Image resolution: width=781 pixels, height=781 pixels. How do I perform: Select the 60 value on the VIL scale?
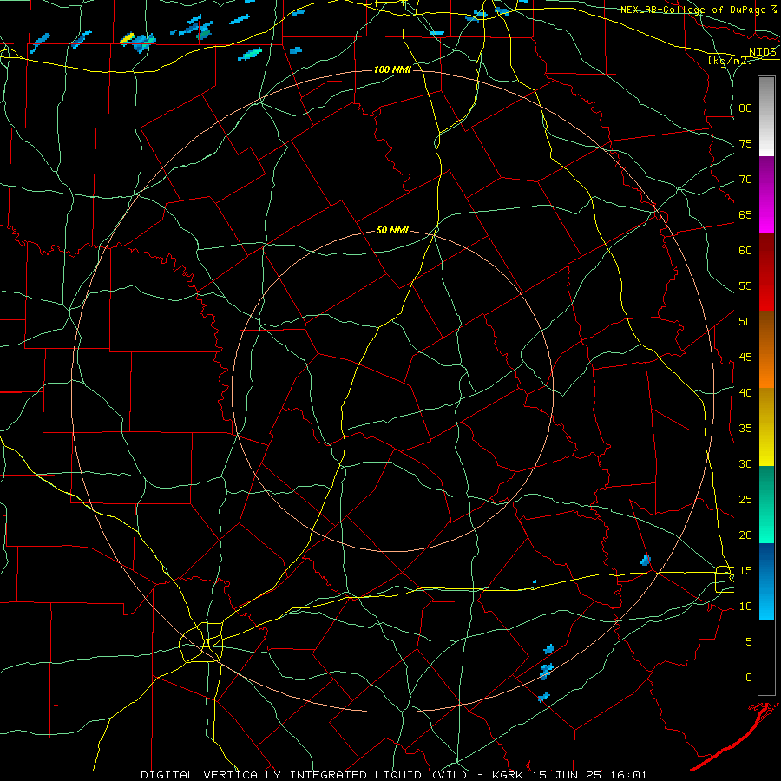[745, 251]
